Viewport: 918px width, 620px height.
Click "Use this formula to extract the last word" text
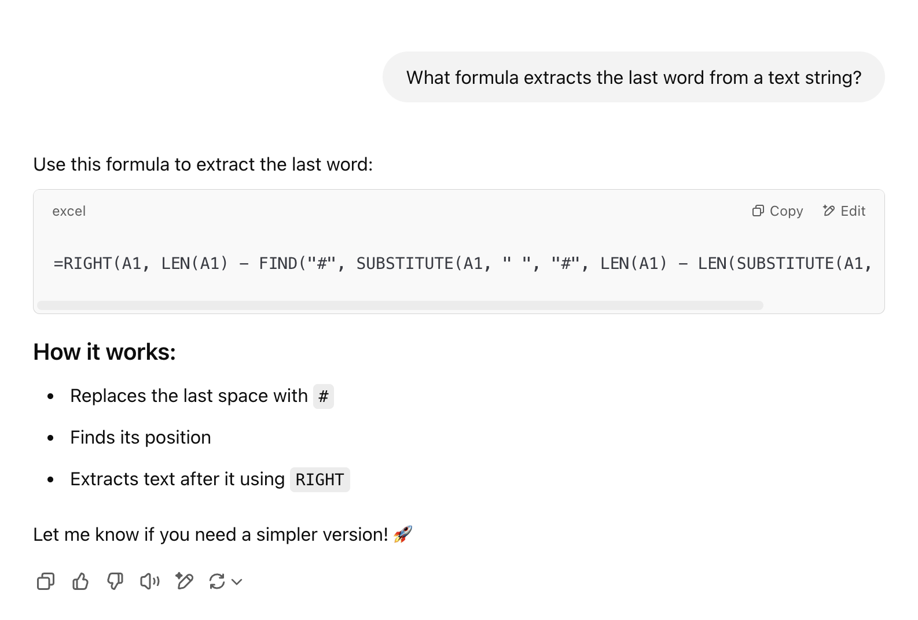click(203, 164)
